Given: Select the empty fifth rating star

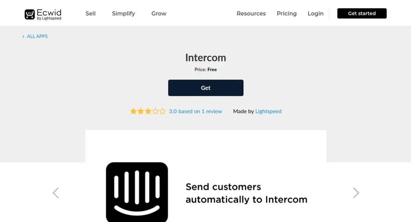Looking at the screenshot, I should pyautogui.click(x=162, y=111).
